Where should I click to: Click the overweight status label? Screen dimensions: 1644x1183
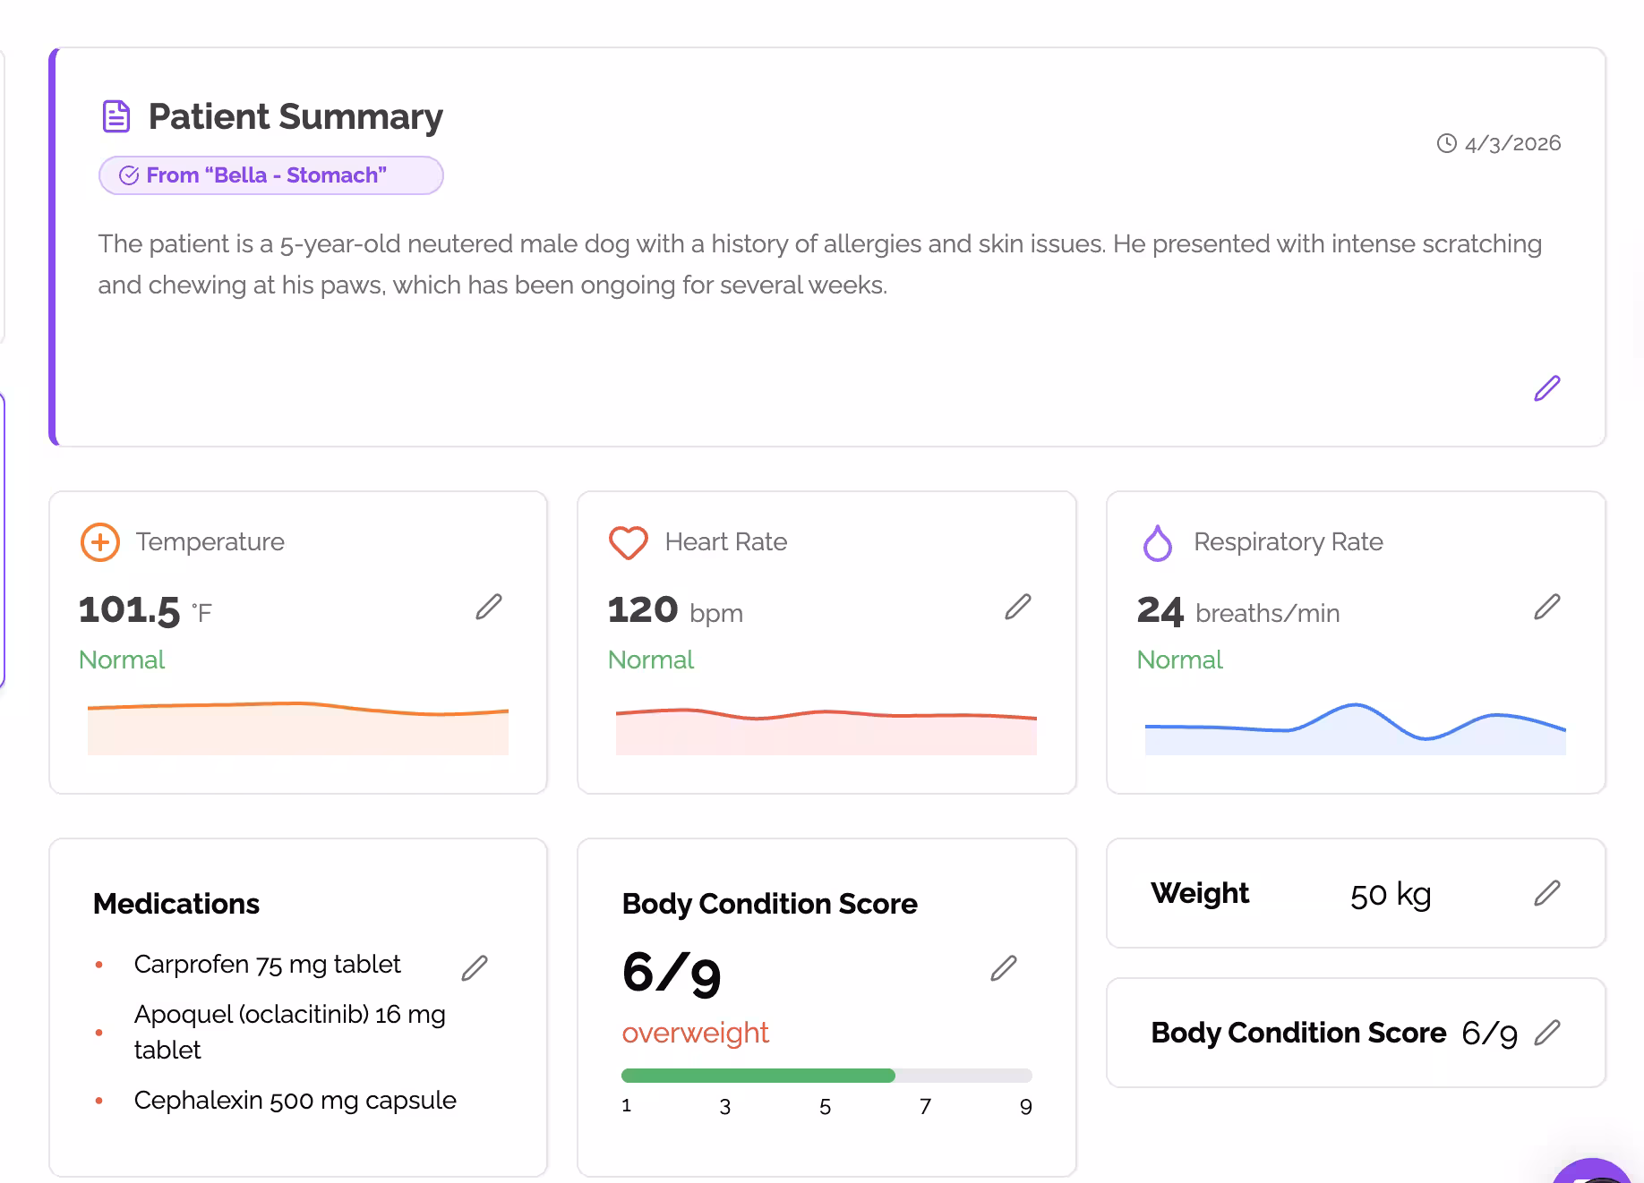[x=696, y=1032]
